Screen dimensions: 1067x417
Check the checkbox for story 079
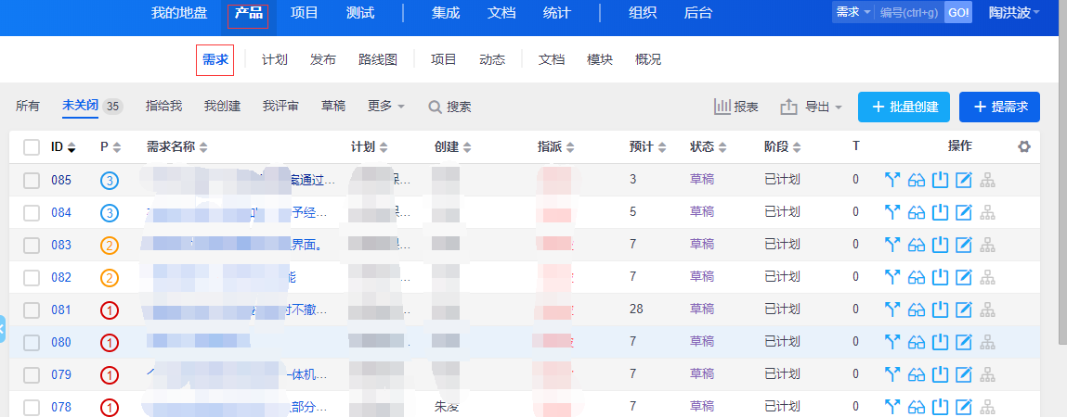[32, 375]
